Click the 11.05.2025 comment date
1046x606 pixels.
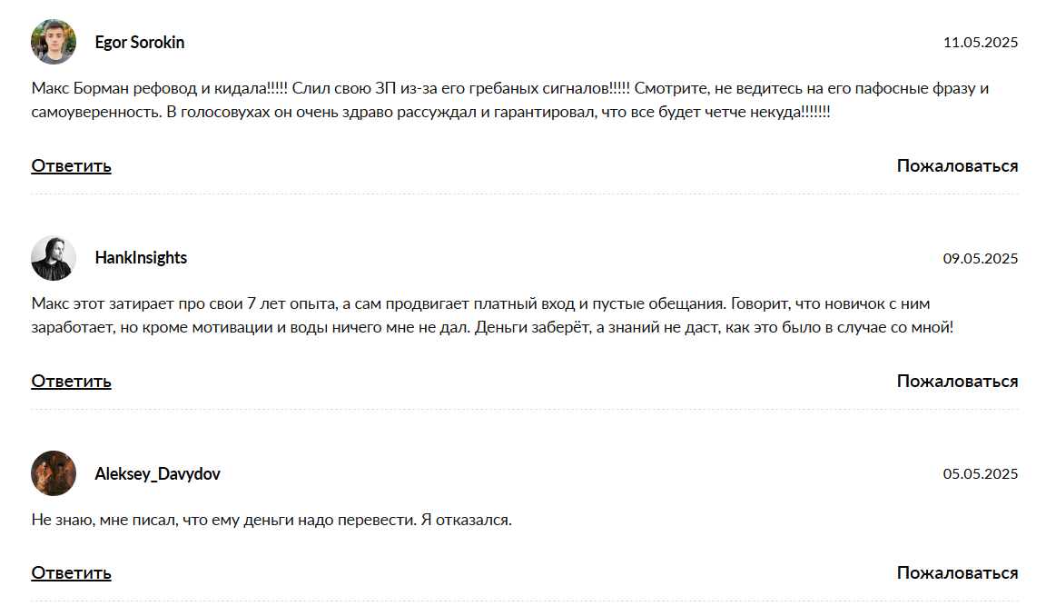(x=981, y=42)
